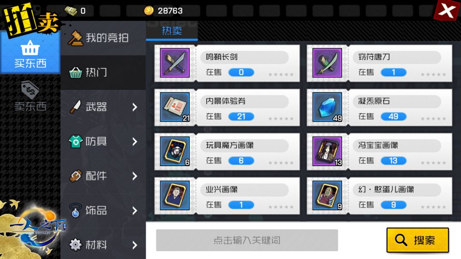This screenshot has height=259, width=461.
Task: Click the 玩具魔方画像 cube card icon
Action: tap(175, 151)
